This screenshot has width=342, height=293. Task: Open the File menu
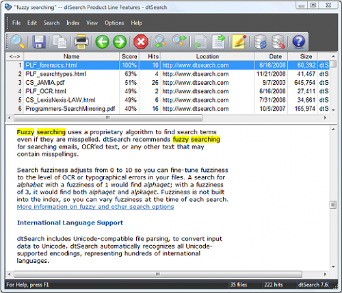coord(16,23)
